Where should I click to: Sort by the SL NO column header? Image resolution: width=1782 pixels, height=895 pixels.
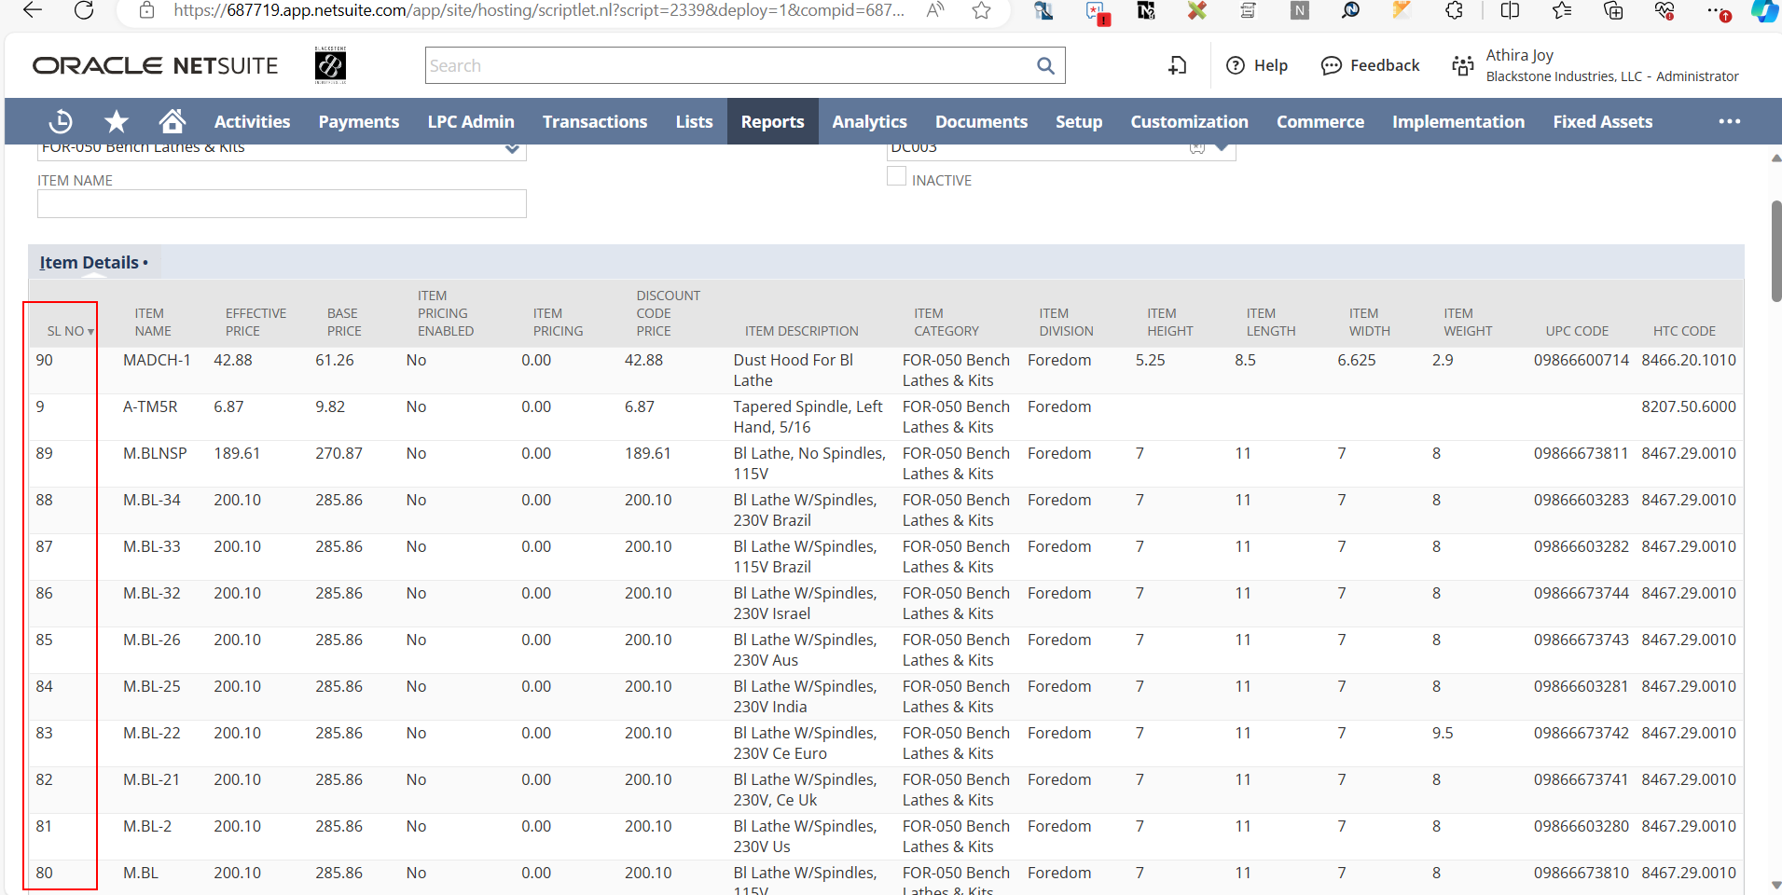tap(67, 331)
